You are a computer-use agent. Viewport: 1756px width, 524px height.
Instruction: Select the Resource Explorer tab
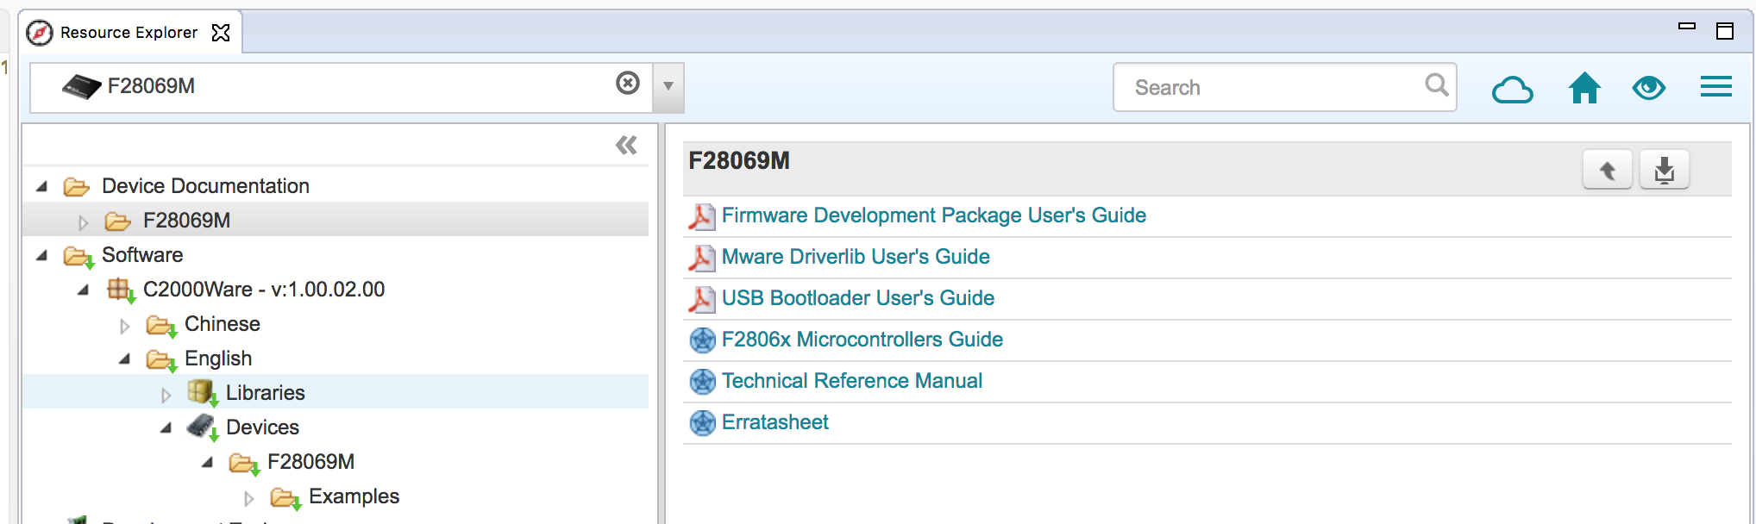tap(129, 33)
